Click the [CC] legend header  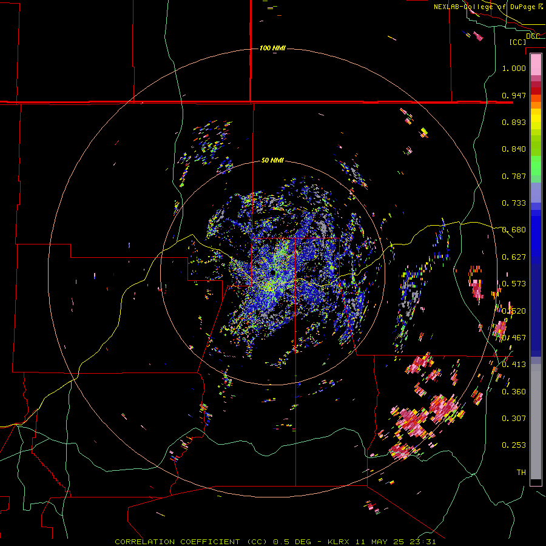(x=517, y=42)
